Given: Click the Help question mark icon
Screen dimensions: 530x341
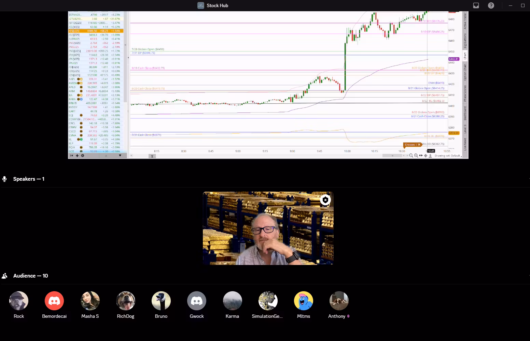Looking at the screenshot, I should (491, 5).
